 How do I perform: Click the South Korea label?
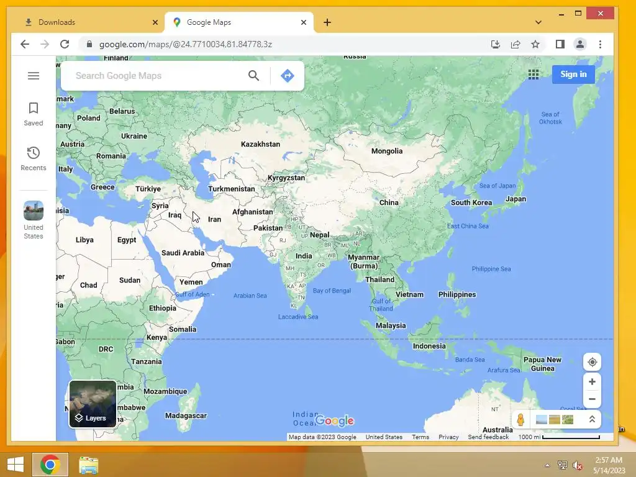[471, 202]
